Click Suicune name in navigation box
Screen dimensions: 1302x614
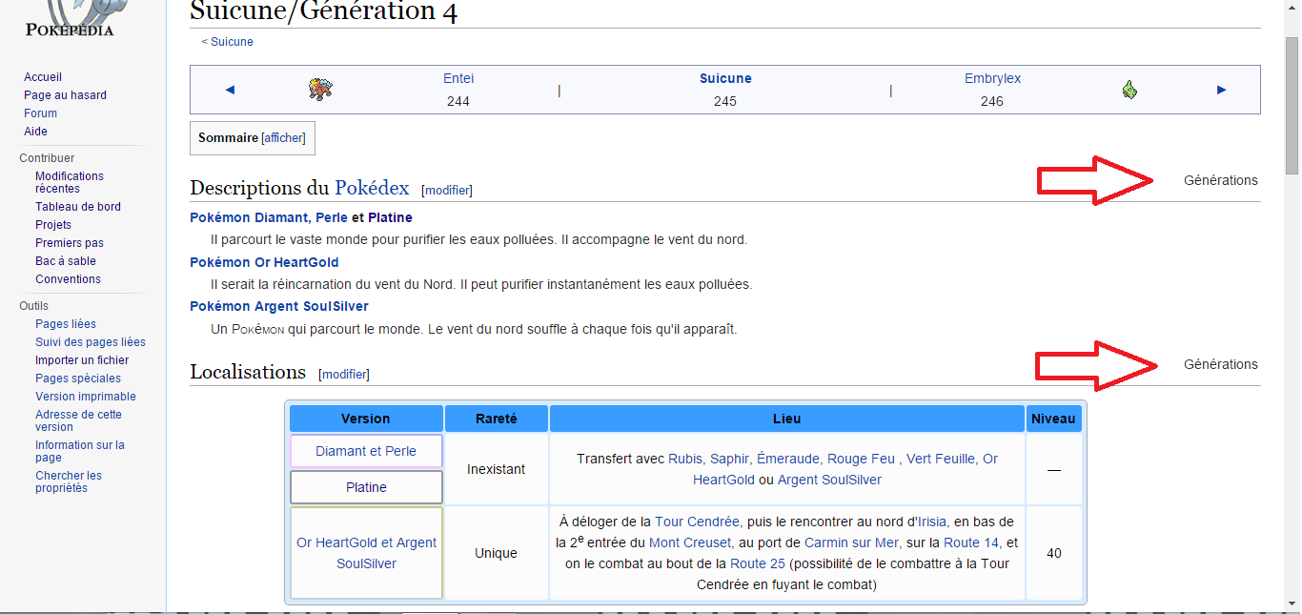(x=725, y=78)
